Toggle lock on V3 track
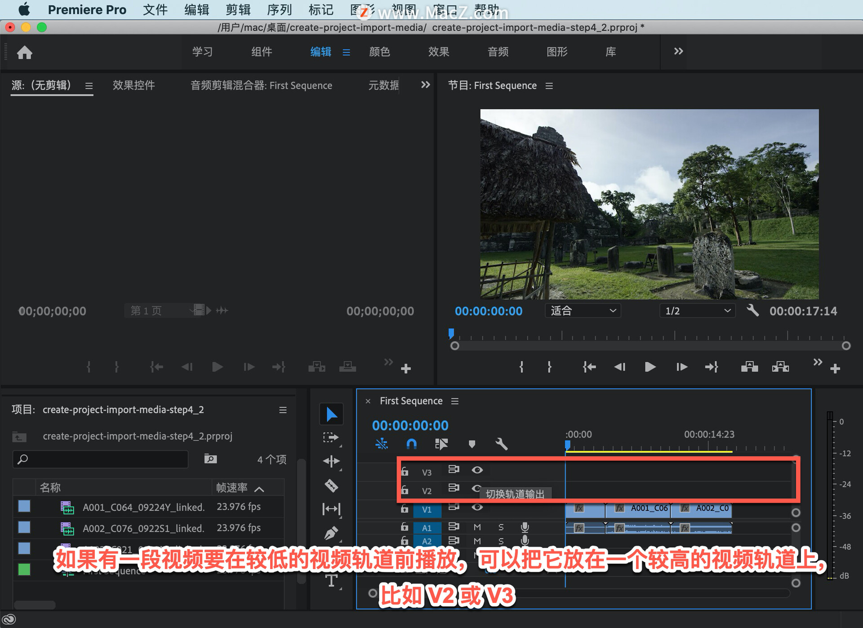The height and width of the screenshot is (628, 863). [405, 471]
